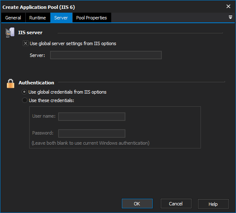Focus the Server text field
This screenshot has height=213, width=236.
click(106, 55)
